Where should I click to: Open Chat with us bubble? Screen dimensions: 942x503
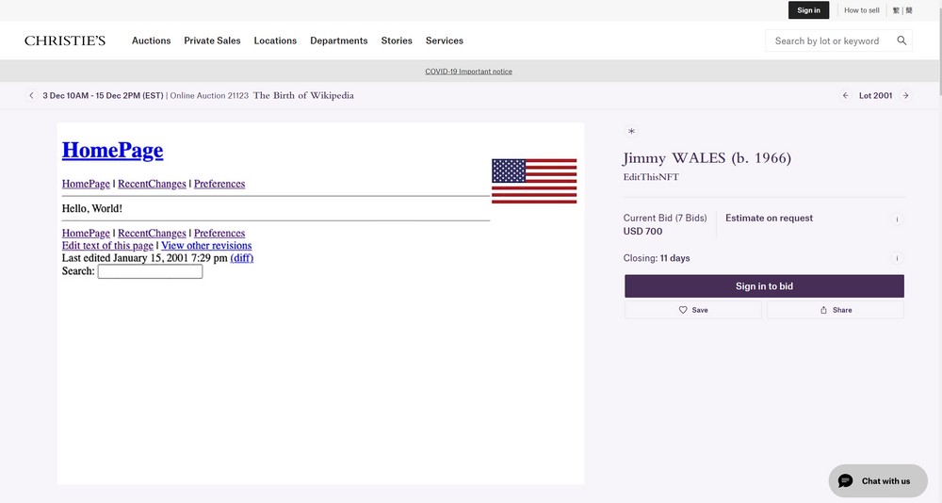(878, 480)
